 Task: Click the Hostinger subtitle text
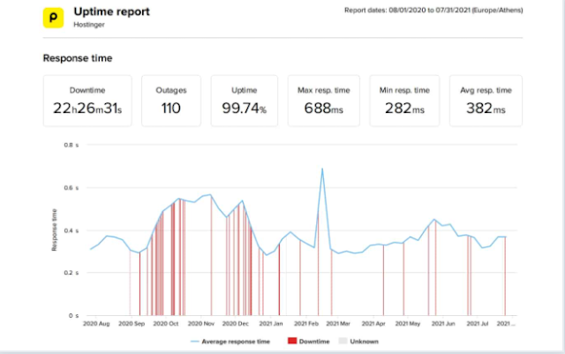(89, 25)
